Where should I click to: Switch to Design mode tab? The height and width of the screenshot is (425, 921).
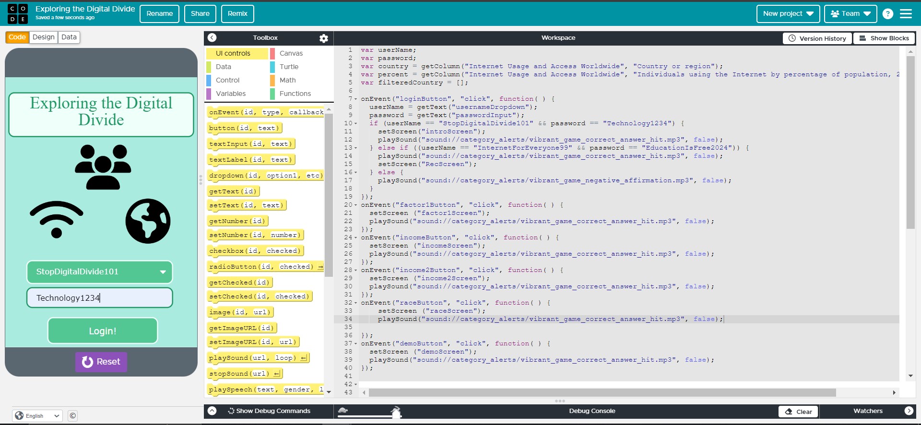[44, 37]
